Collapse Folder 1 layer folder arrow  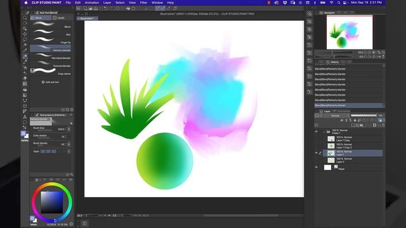click(x=324, y=132)
